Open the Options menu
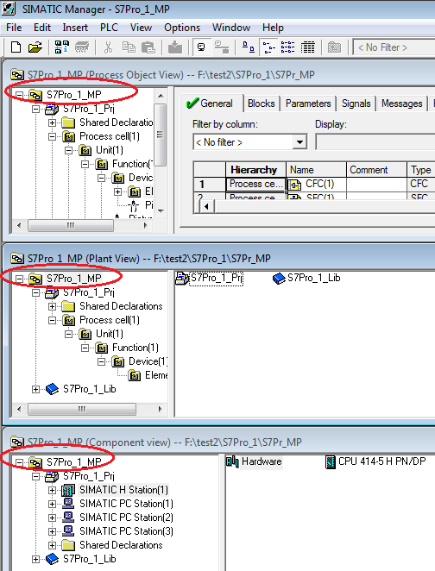 coord(182,28)
